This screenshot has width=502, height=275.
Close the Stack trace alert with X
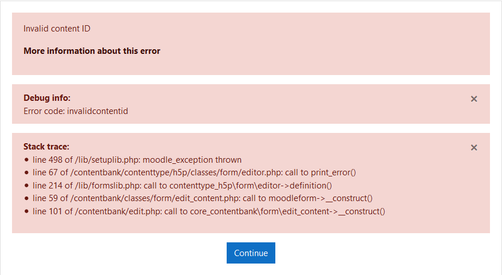(x=474, y=148)
